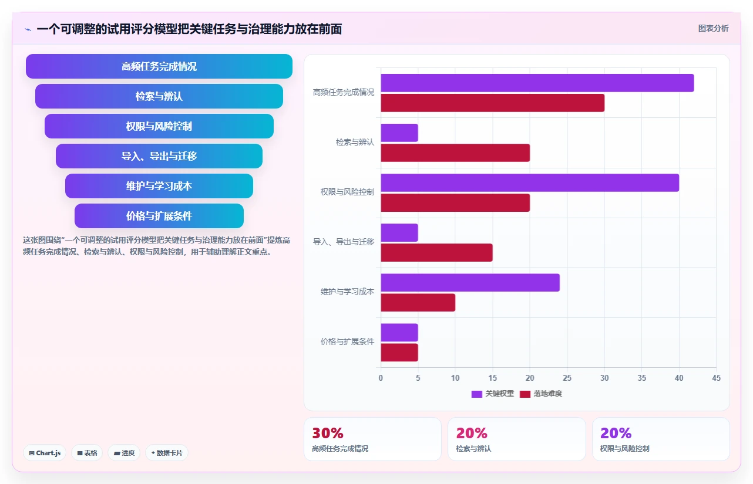Viewport: 753px width, 484px height.
Task: Click the chart axis label 高频任务完成情况
Action: coord(343,92)
